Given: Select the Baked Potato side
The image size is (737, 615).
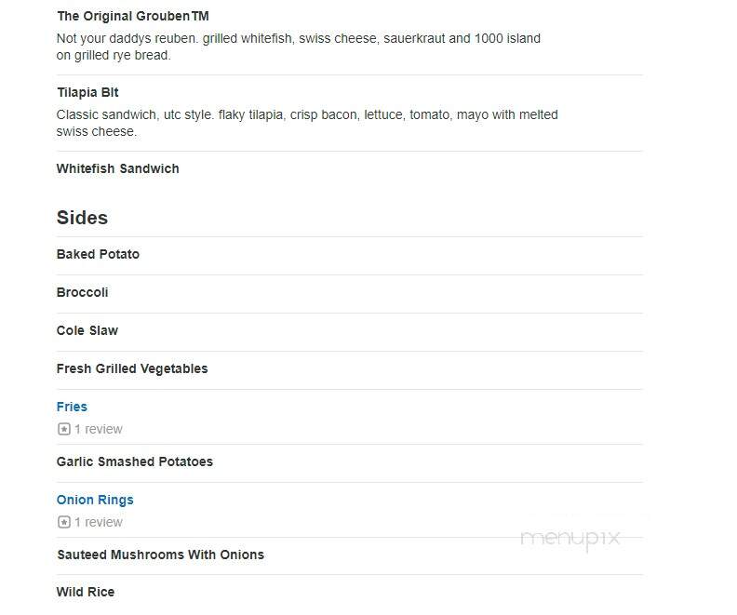Looking at the screenshot, I should coord(98,254).
